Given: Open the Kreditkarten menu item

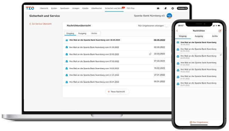Looking at the screenshot, I should pyautogui.click(x=96, y=8).
